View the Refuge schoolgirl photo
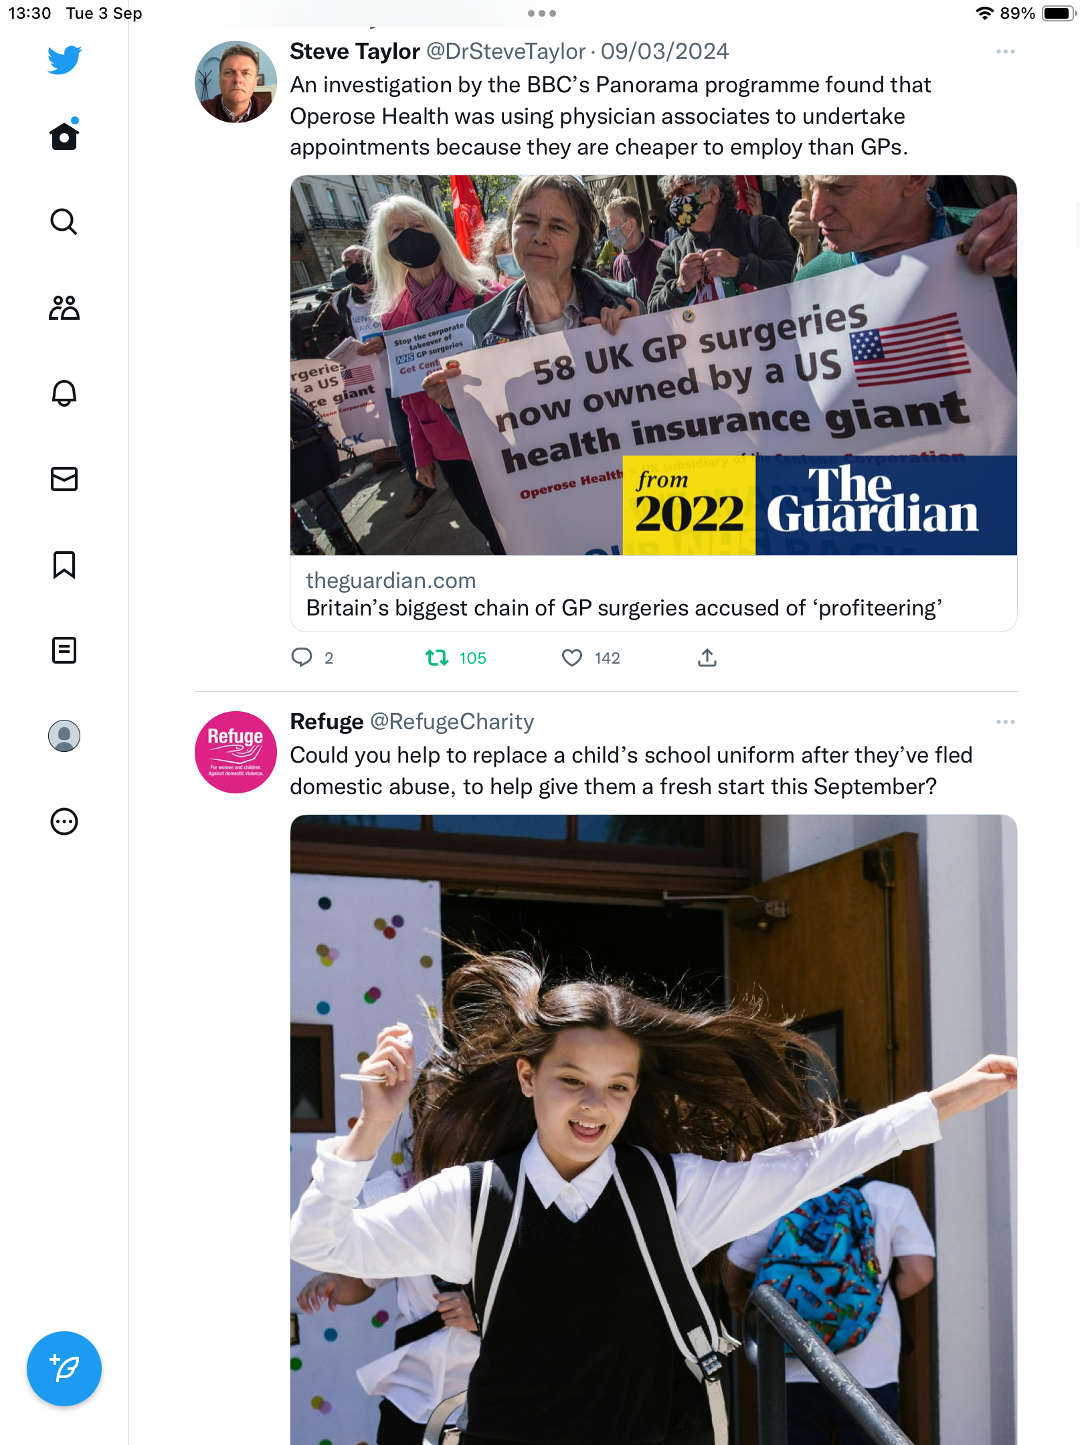 654,1129
